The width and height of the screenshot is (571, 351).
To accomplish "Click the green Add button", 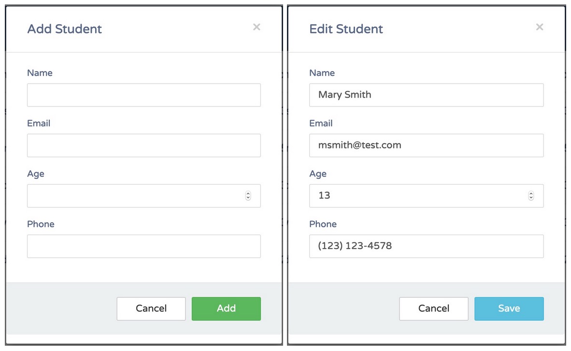I will 226,308.
